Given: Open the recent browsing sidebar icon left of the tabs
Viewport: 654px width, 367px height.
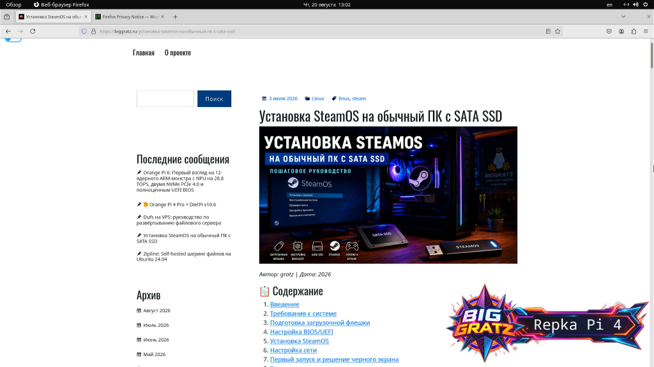Looking at the screenshot, I should [6, 17].
